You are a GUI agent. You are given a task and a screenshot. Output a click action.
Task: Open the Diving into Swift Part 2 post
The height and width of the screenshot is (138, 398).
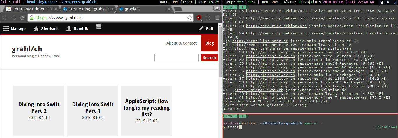(x=39, y=108)
